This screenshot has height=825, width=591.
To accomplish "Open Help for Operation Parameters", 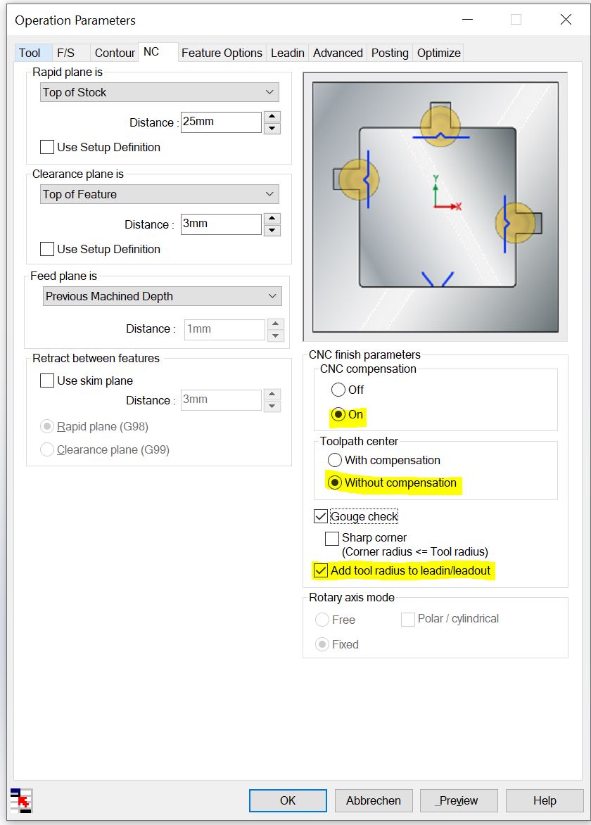I will [545, 800].
